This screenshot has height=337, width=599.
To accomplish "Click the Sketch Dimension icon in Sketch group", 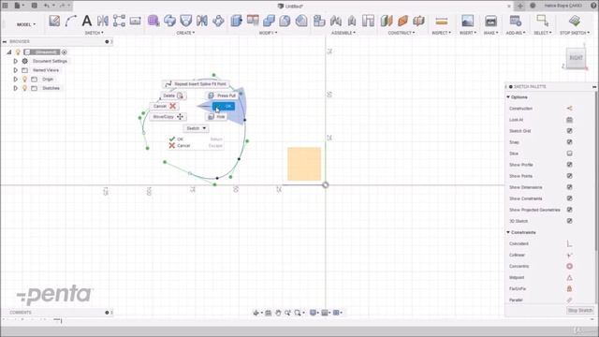I will coord(135,21).
